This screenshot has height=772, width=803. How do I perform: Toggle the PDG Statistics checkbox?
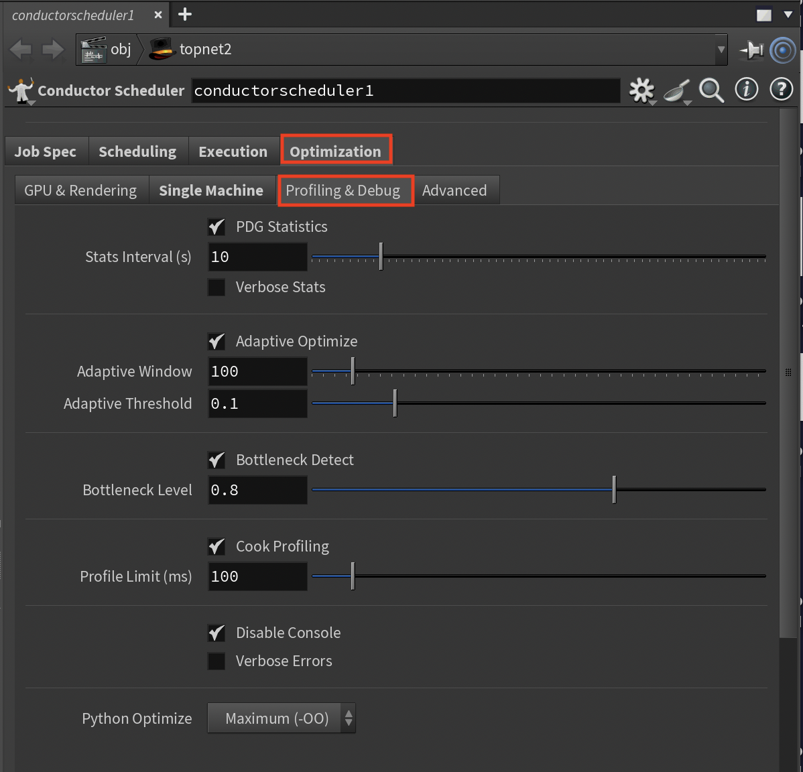point(217,227)
